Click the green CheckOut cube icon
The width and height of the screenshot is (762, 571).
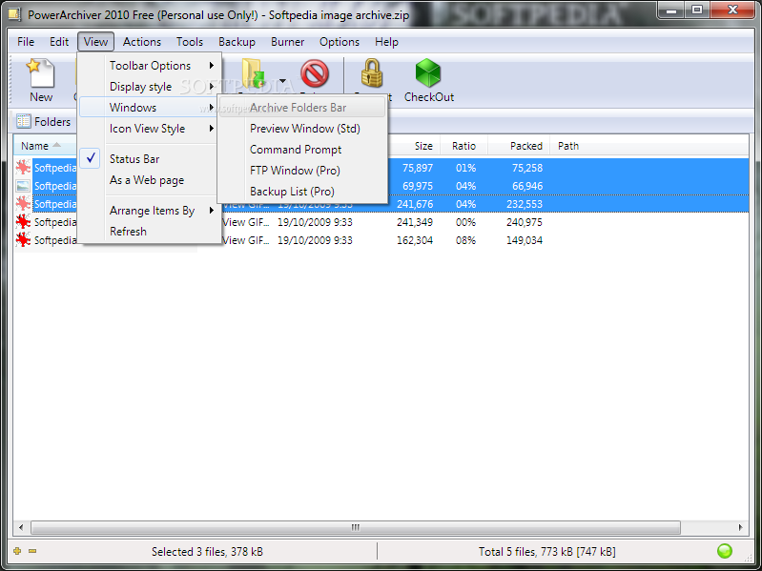point(428,72)
